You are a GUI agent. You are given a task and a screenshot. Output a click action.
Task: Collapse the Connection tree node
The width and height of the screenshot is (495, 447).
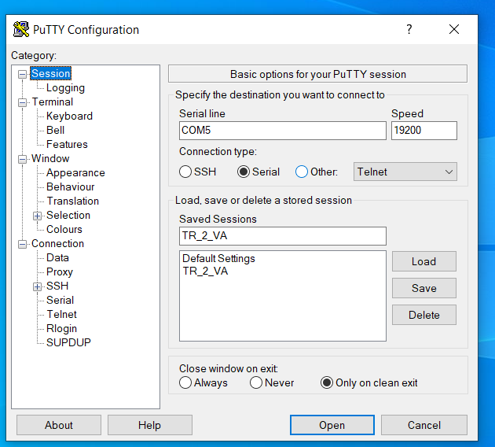pos(22,245)
